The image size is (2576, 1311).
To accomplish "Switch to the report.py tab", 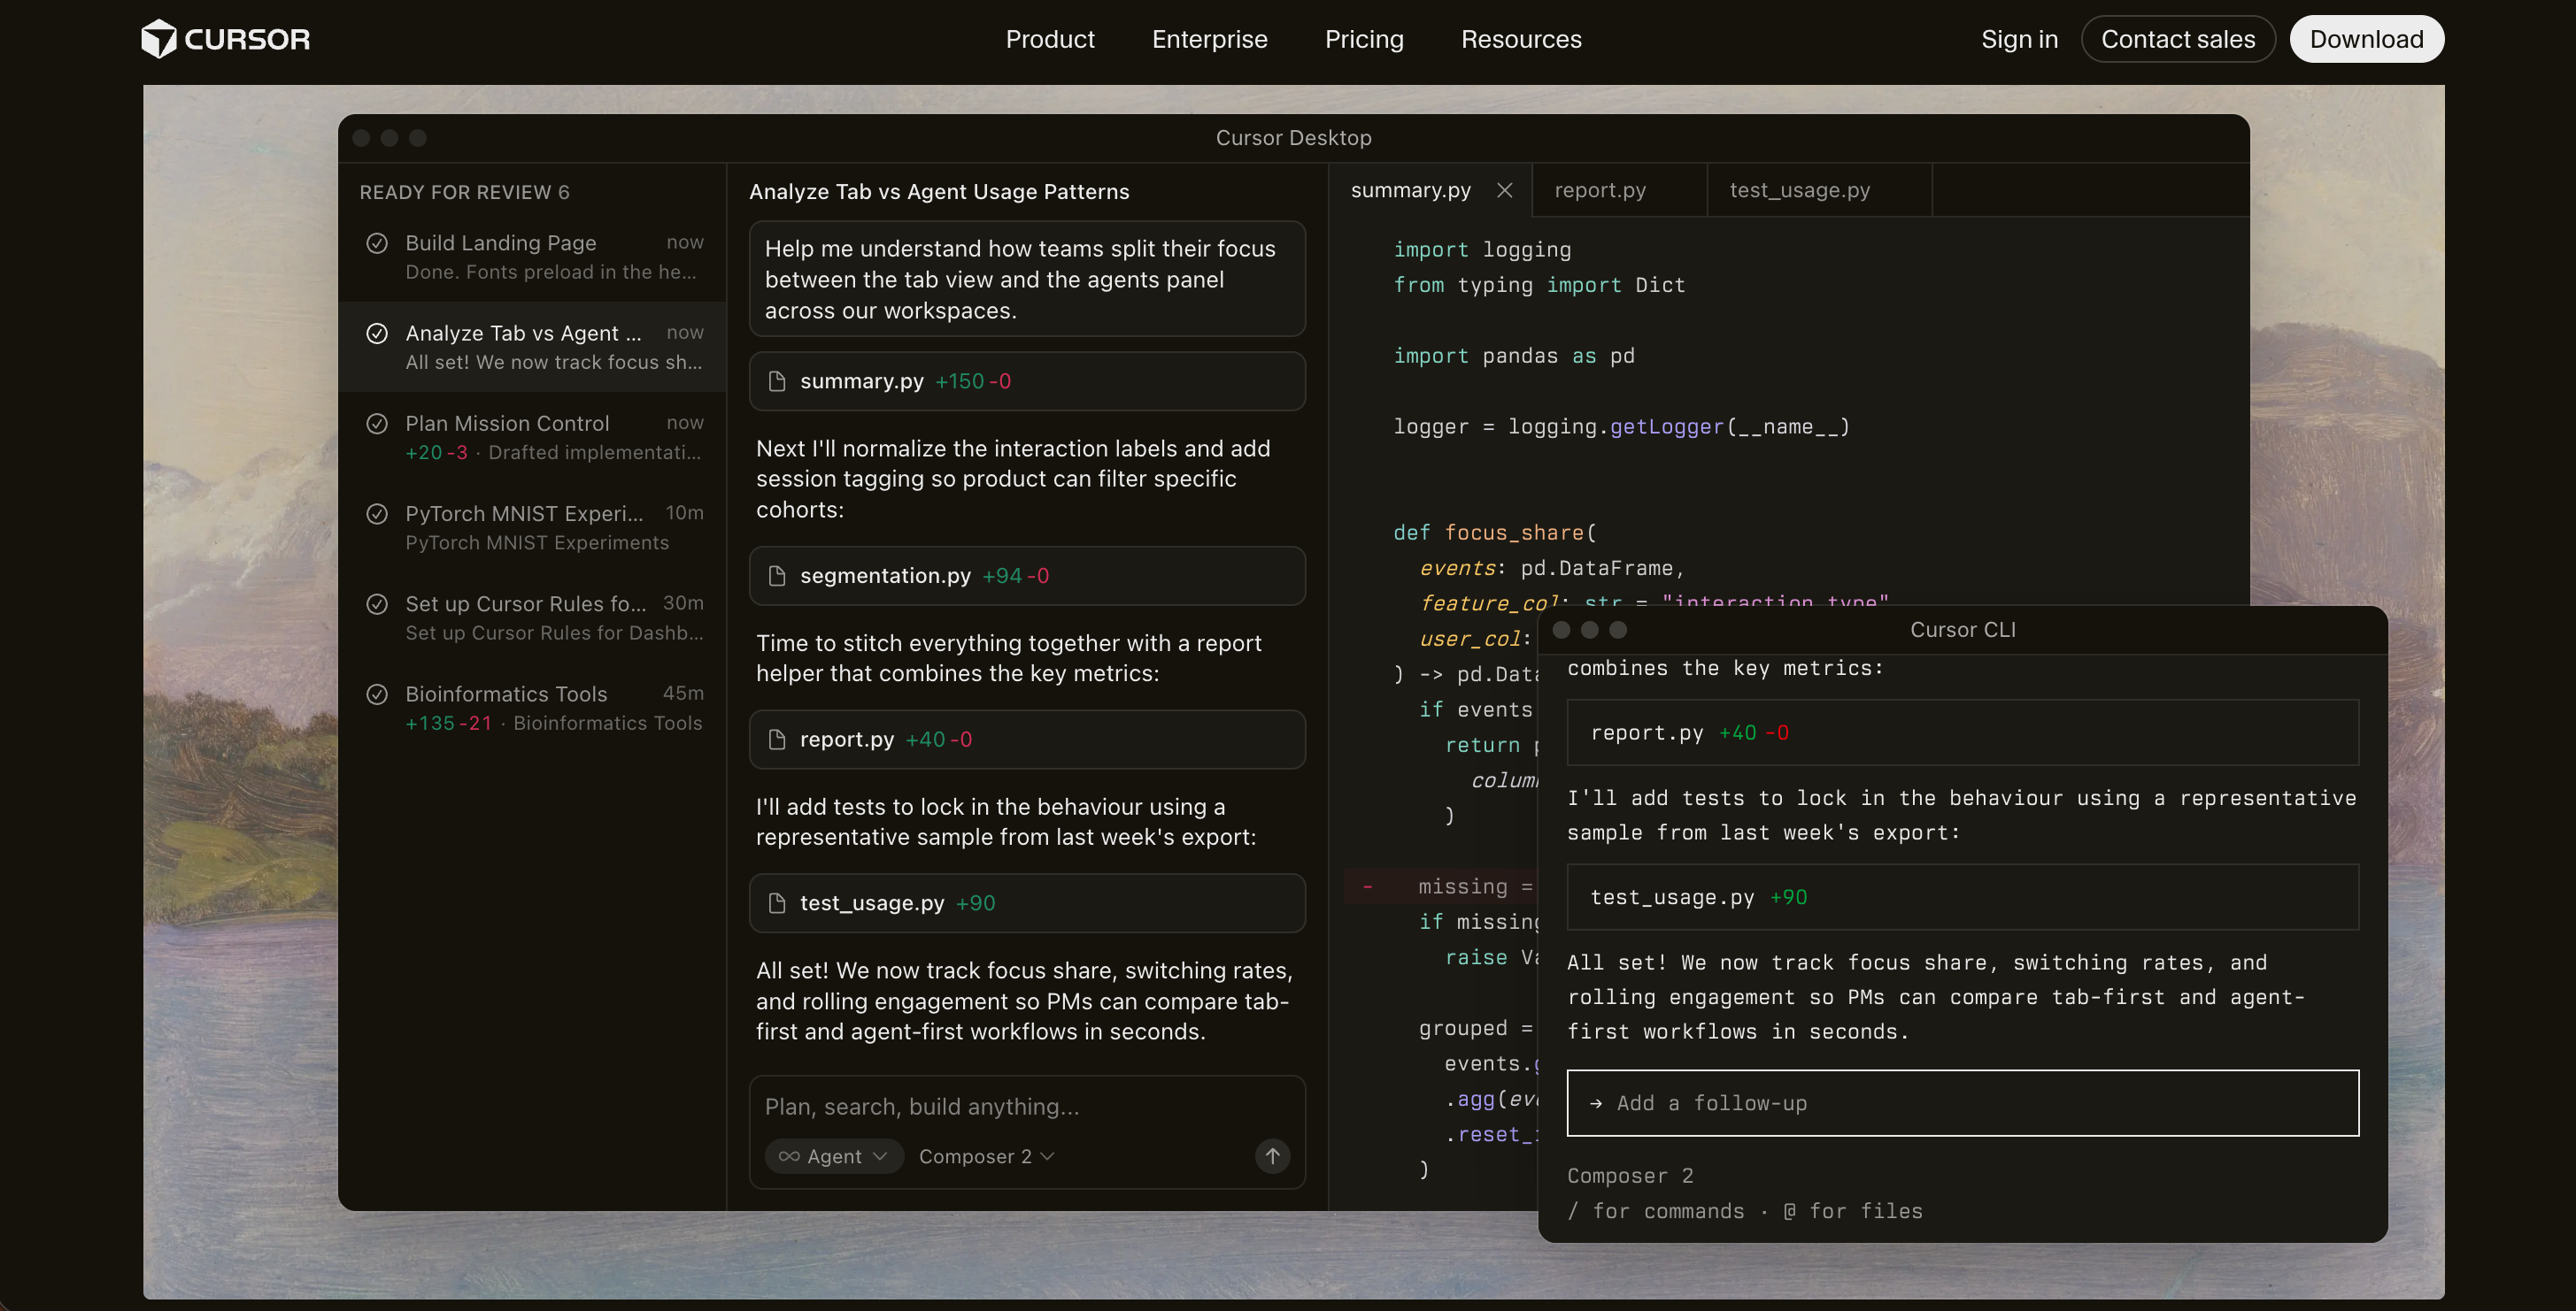I will point(1600,190).
